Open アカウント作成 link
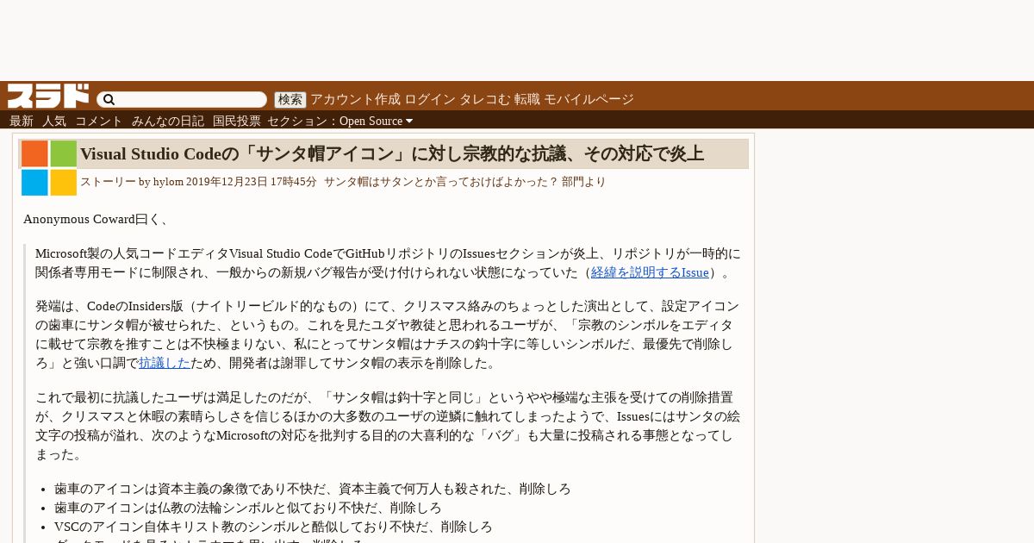1034x543 pixels. pos(355,99)
